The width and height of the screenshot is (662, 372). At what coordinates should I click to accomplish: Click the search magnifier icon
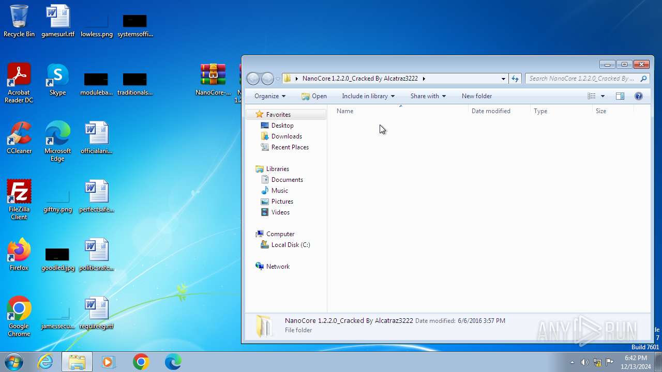[x=643, y=79]
